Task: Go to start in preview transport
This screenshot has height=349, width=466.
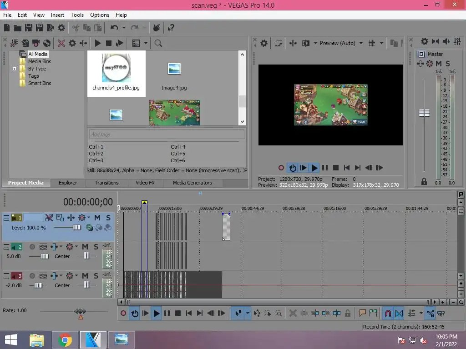Action: (346, 168)
